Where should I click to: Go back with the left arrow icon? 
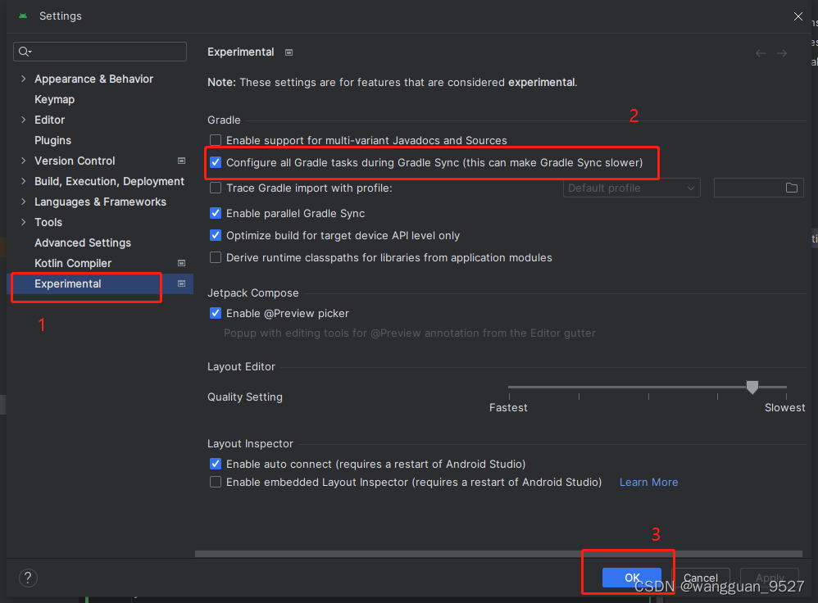click(x=761, y=53)
